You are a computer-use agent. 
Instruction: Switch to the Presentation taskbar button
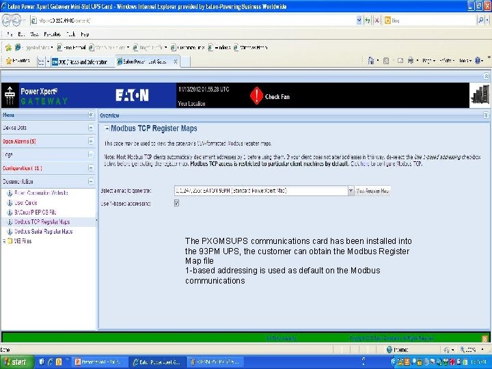[98, 362]
